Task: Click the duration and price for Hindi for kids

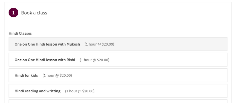Action: (x=57, y=75)
